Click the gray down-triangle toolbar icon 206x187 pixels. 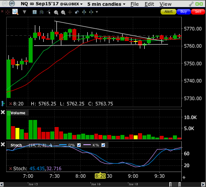pos(24,12)
